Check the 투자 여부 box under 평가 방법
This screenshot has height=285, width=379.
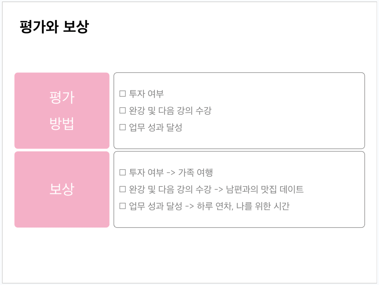[123, 94]
